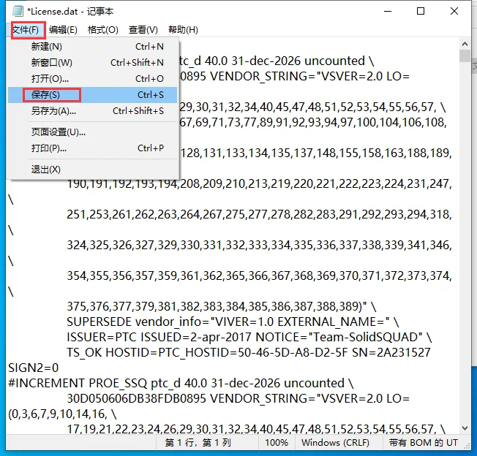Click the SIGN2=0 text line
The width and height of the screenshot is (477, 456).
tap(34, 368)
